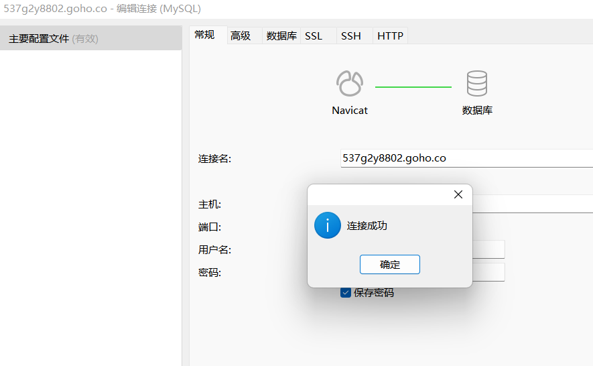Open the HTTP tab
593x366 pixels.
click(x=390, y=36)
